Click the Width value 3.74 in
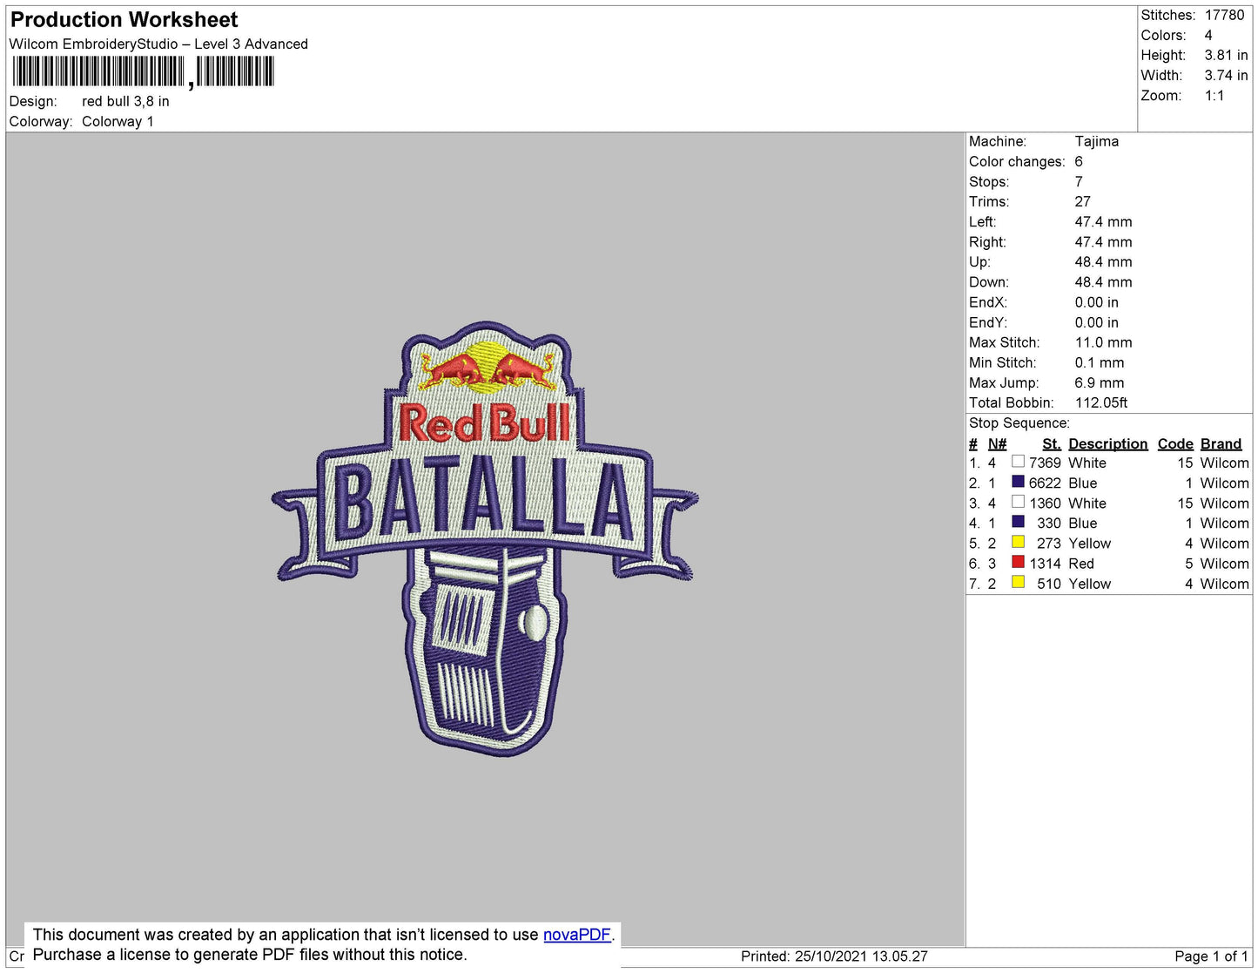 click(x=1226, y=75)
